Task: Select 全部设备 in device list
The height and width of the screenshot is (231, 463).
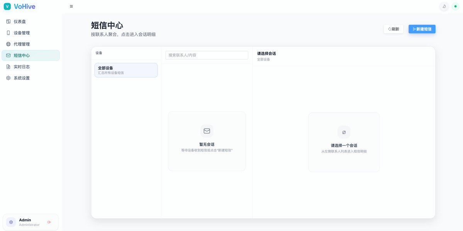Action: [126, 70]
